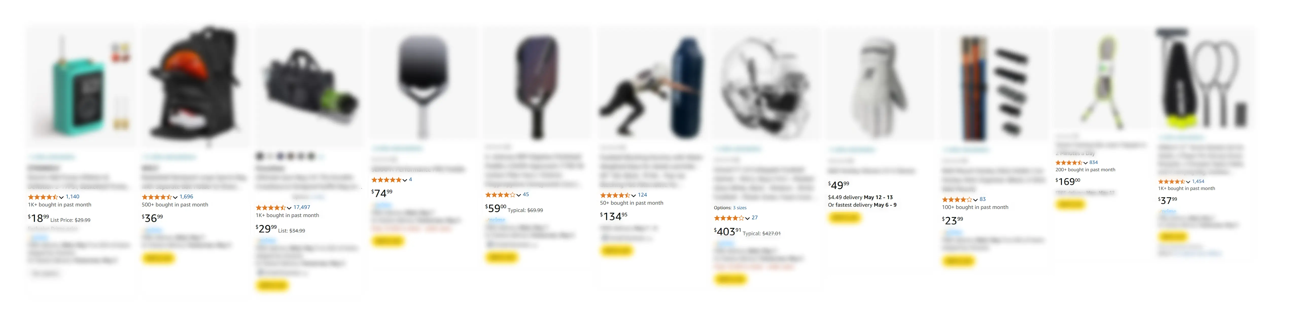Click yellow add to cart button under $49.99
This screenshot has height=318, width=1310.
[844, 218]
